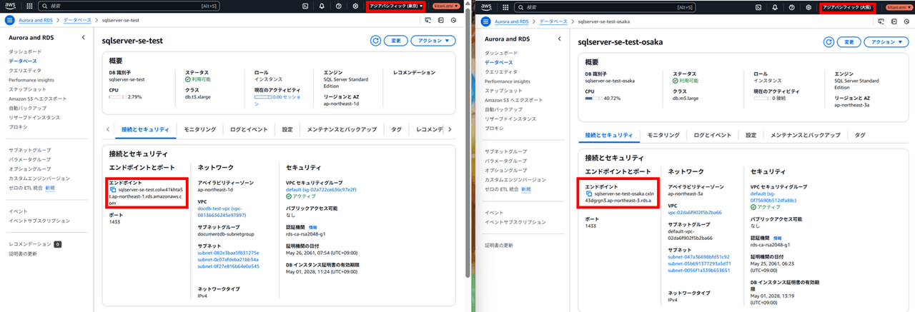
Task: Open notifications bell in Tokyo window
Action: click(x=321, y=6)
